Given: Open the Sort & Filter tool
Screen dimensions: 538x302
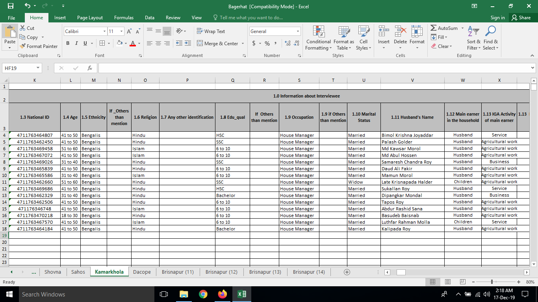Looking at the screenshot, I should pyautogui.click(x=473, y=39).
